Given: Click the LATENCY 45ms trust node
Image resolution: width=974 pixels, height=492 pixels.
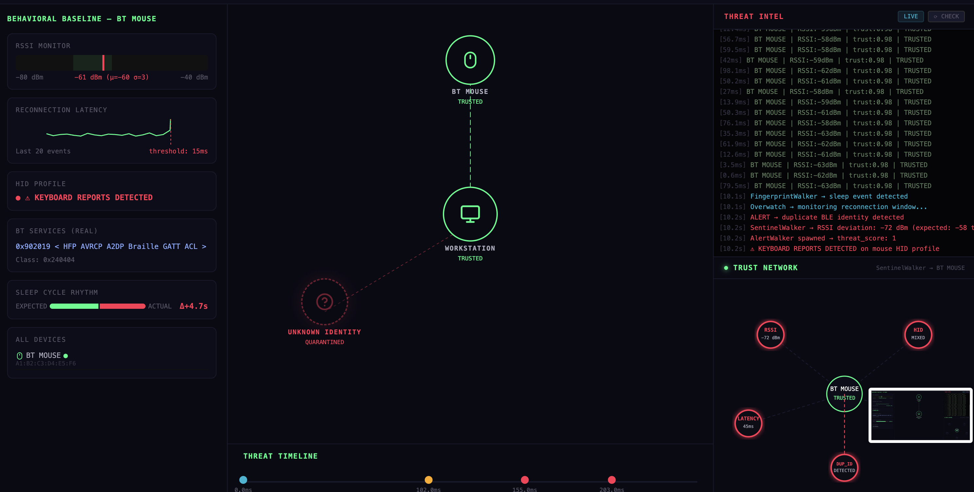Looking at the screenshot, I should point(748,423).
